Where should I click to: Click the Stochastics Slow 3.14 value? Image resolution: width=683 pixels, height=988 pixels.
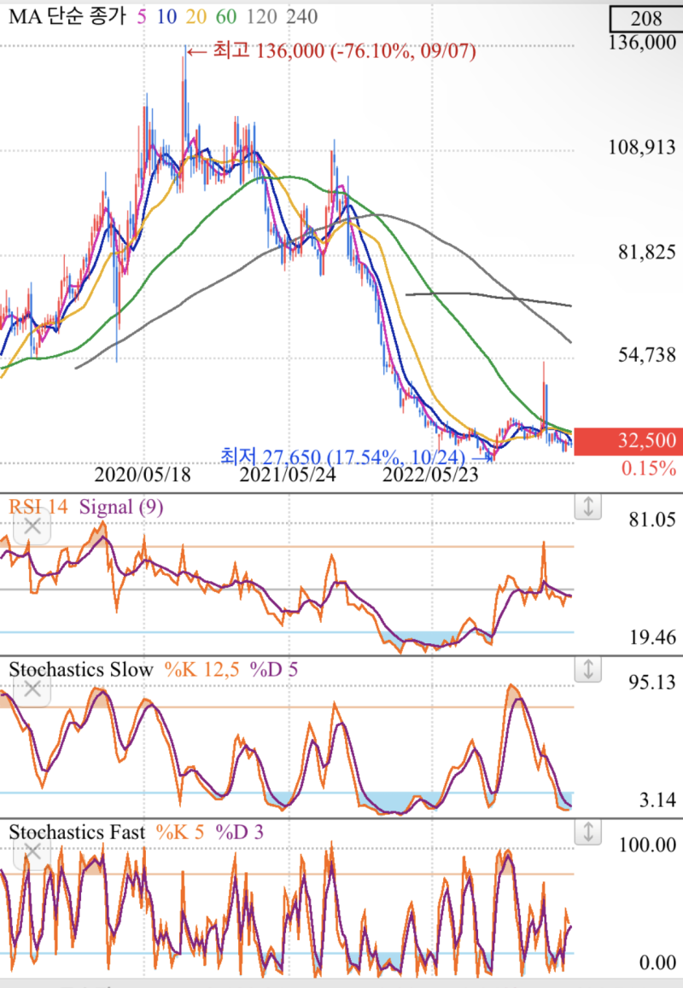coord(657,799)
